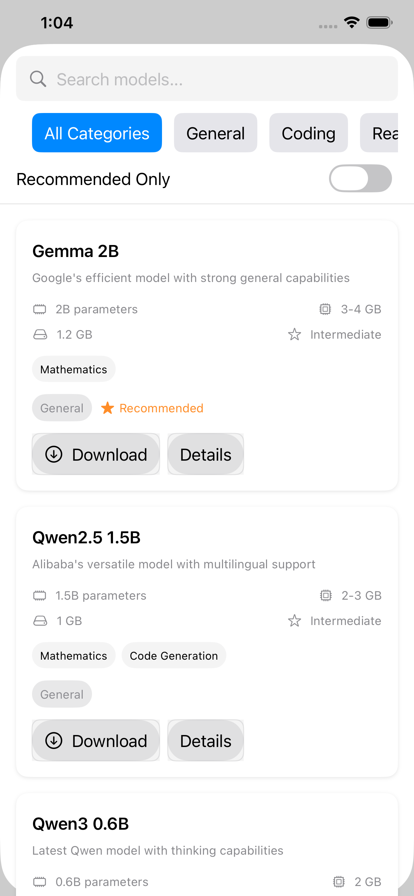The image size is (414, 896).
Task: Tap the RAM processor icon on Gemma 2B
Action: (325, 309)
